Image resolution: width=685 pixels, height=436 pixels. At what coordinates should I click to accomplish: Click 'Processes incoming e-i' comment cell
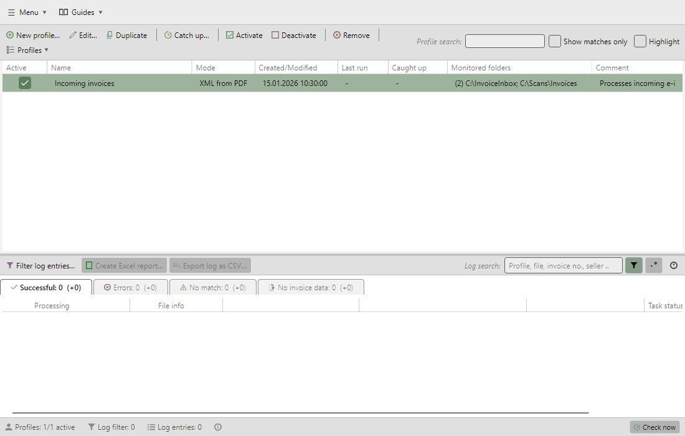(x=638, y=83)
